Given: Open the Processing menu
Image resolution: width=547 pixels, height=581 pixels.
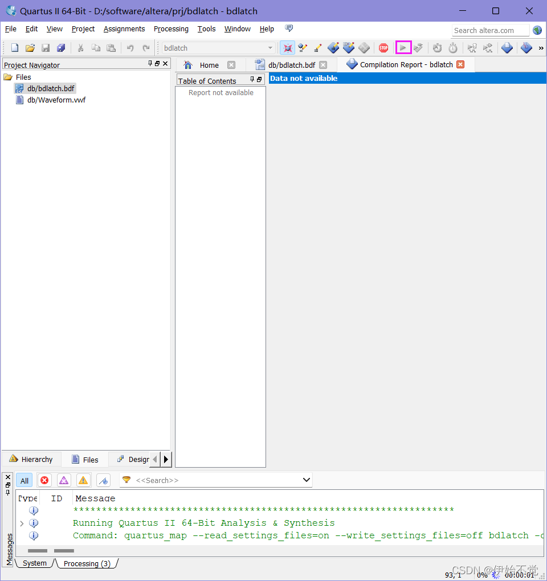Looking at the screenshot, I should click(x=171, y=29).
